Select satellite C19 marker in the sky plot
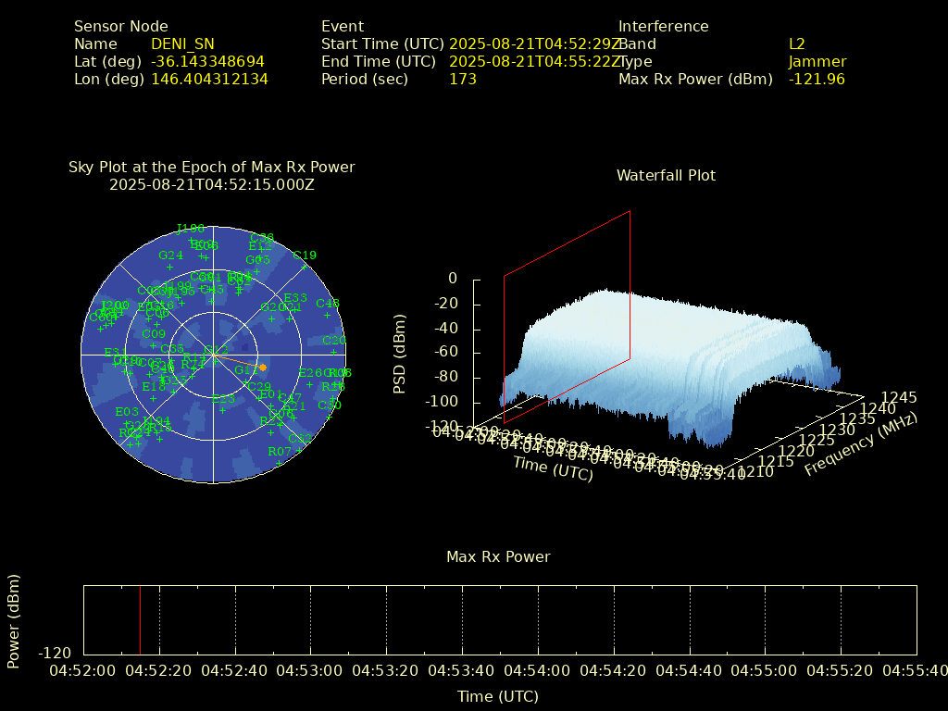This screenshot has width=948, height=711. pyautogui.click(x=304, y=267)
